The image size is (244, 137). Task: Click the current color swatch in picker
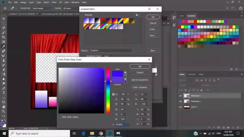pyautogui.click(x=117, y=80)
